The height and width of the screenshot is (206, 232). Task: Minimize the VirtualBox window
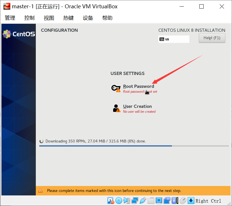[x=182, y=7]
